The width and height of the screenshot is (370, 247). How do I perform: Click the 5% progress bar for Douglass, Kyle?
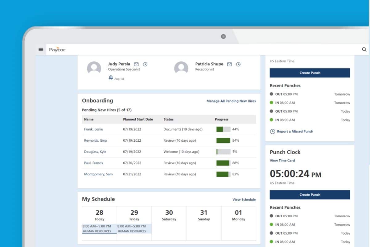tap(223, 152)
